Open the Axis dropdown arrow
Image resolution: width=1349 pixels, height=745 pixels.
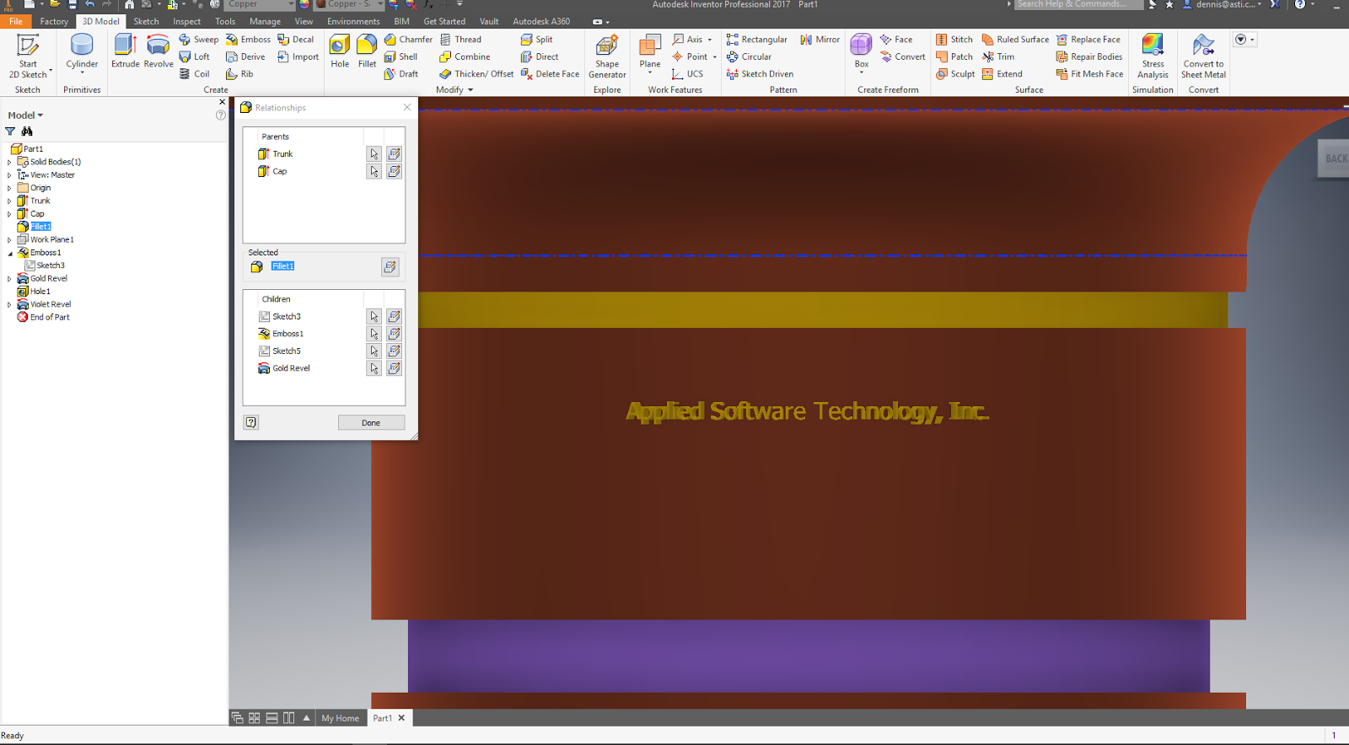710,40
